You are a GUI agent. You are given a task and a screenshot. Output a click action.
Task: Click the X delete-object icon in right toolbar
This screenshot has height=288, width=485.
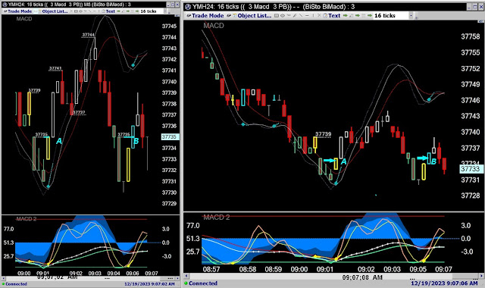319,15
